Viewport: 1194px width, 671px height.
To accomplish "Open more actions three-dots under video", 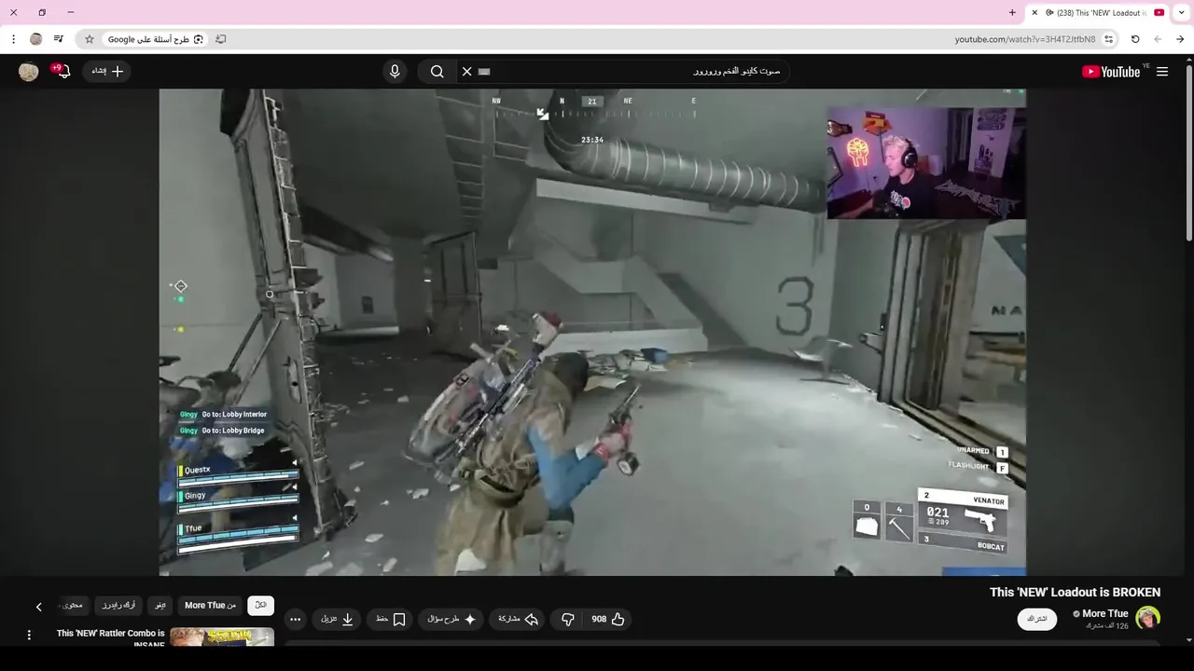I will click(296, 619).
